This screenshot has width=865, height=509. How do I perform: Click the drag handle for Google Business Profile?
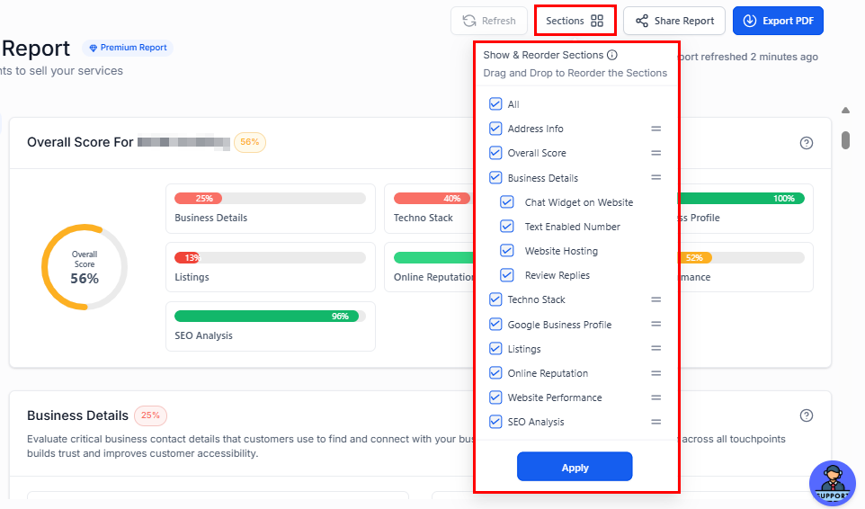tap(655, 325)
